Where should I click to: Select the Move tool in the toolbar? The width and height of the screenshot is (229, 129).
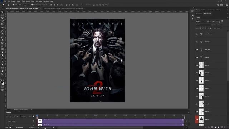pyautogui.click(x=3, y=12)
